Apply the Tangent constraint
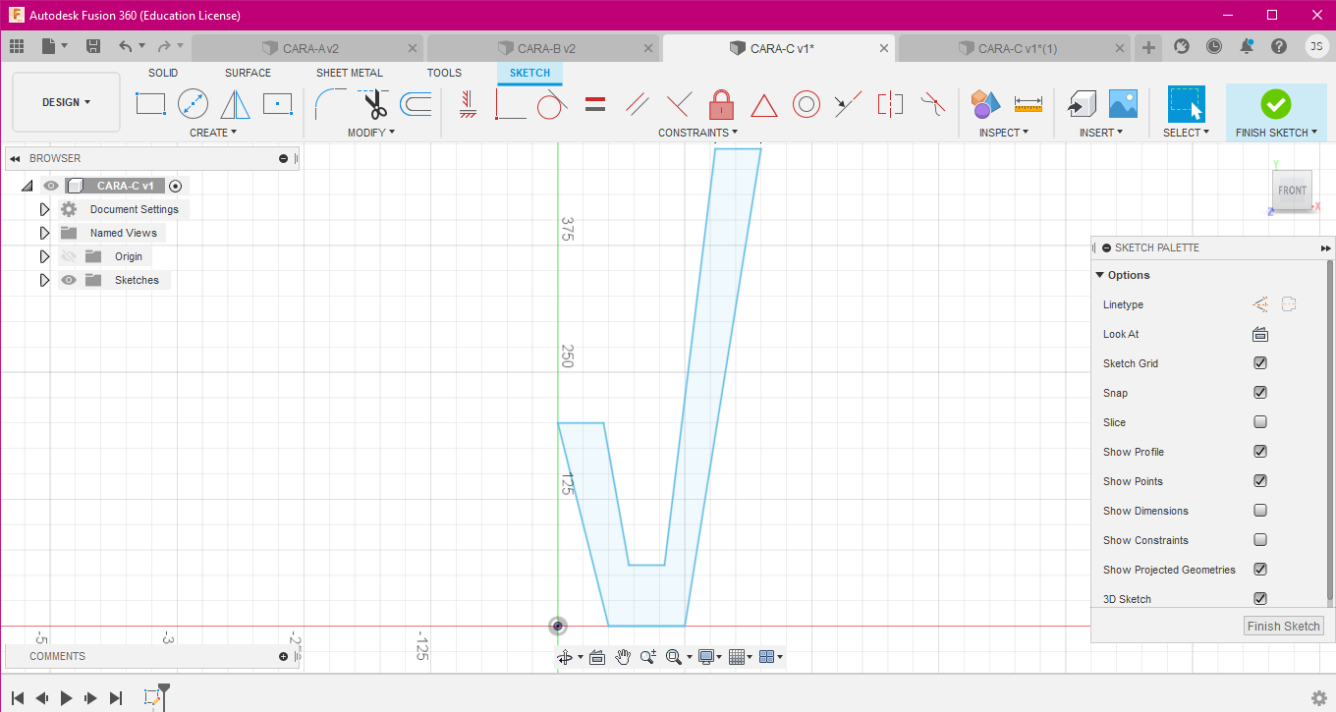This screenshot has width=1336, height=712. (553, 103)
